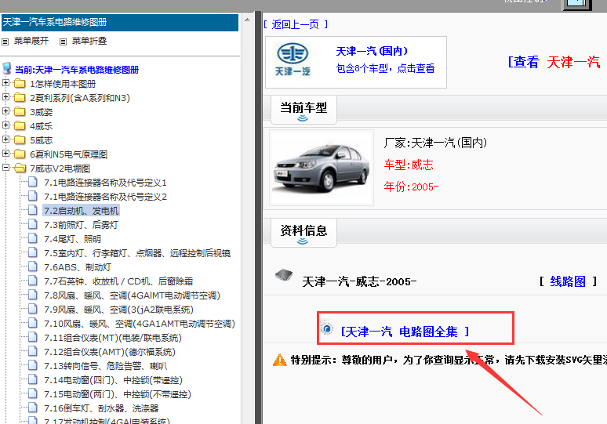Click folder icon of 5威志

[x=20, y=140]
